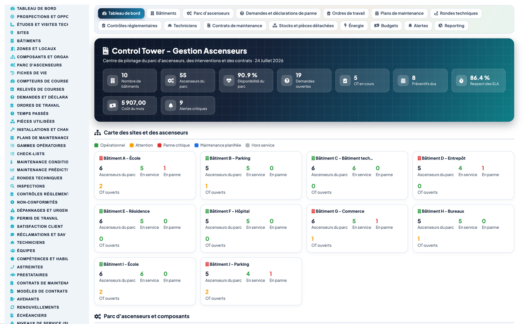Click the Renouvellements refresh icon in sidebar
Viewport: 524px width, 324px height.
(x=12, y=307)
